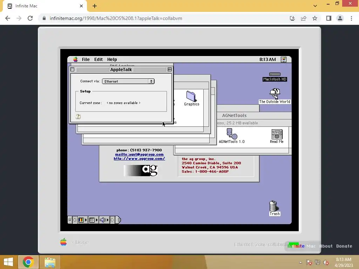Click the rainbow Apple logo on the monitor bezel

click(x=63, y=242)
